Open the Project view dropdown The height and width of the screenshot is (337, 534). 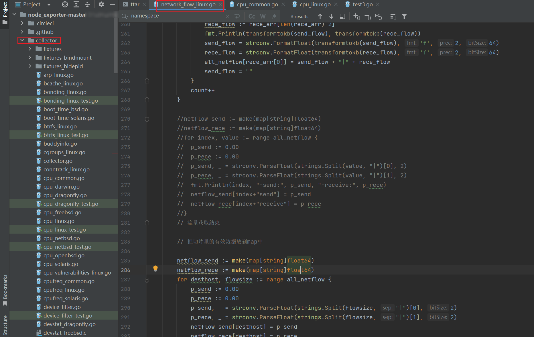[x=49, y=5]
